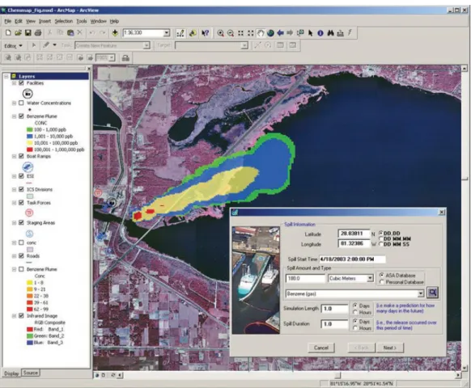Open the File menu
Screen dimensions: 471x388
pos(8,21)
